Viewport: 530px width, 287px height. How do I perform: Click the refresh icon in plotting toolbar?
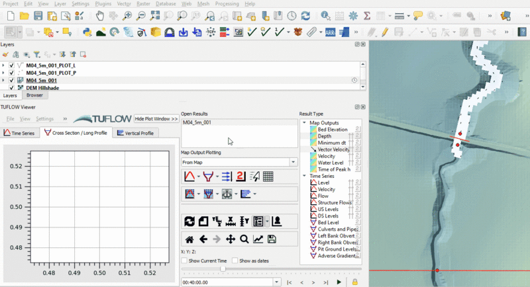(x=189, y=222)
